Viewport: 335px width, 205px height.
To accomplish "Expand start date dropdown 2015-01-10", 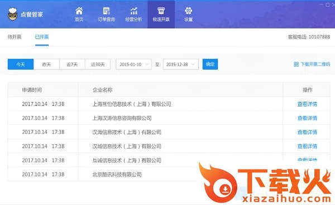I will (134, 64).
